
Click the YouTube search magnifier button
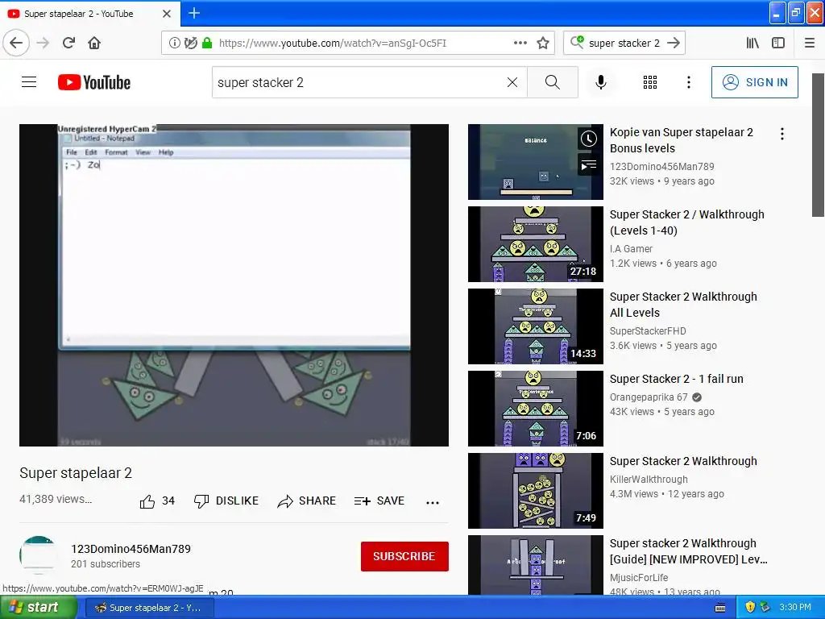(x=553, y=82)
